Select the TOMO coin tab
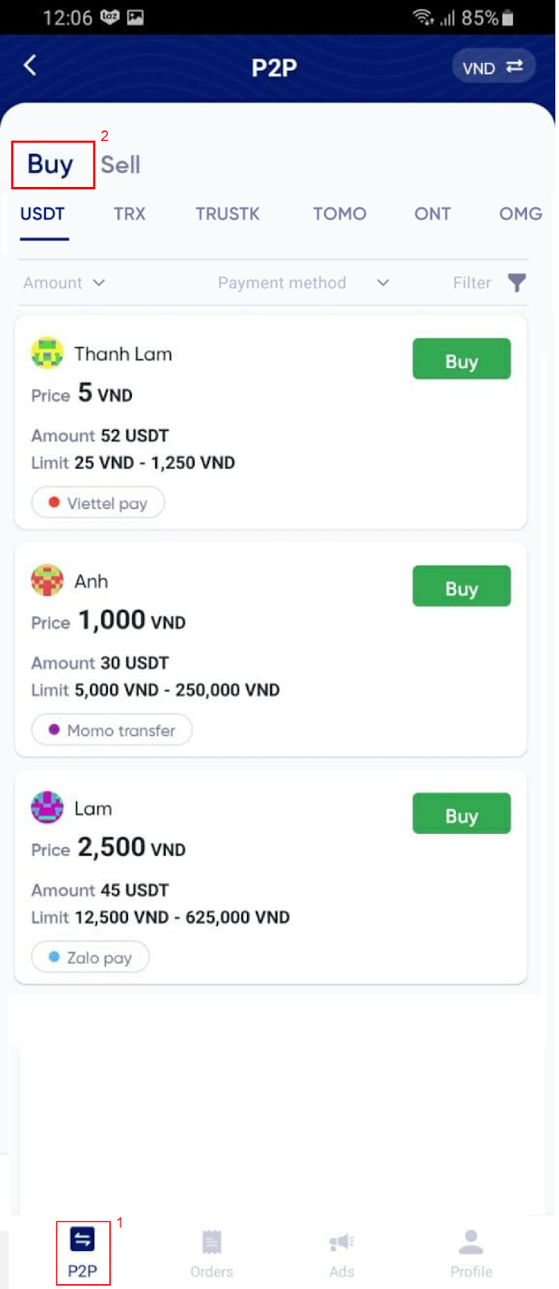The height and width of the screenshot is (1289, 559). [339, 213]
